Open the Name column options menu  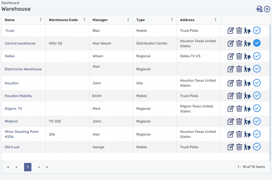point(40,20)
